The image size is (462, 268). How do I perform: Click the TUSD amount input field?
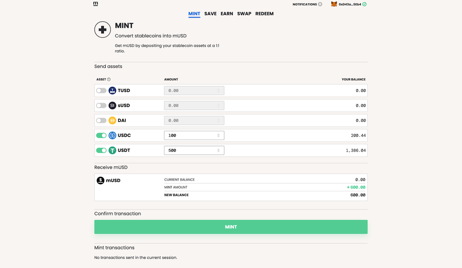[x=194, y=91]
